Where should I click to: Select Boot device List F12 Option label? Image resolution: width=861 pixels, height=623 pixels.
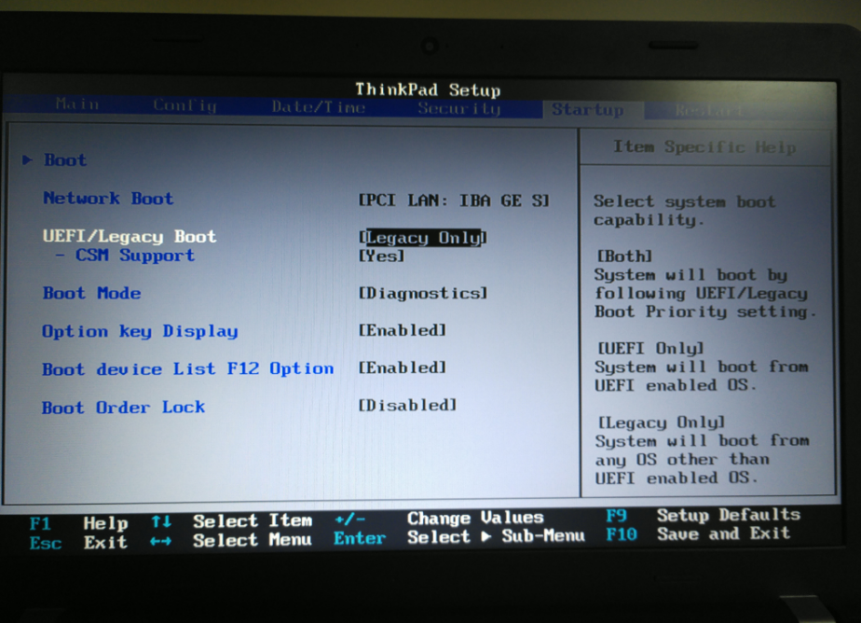tap(188, 368)
